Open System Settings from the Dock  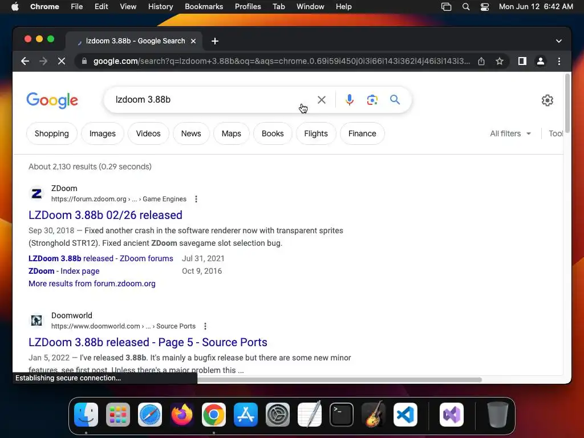(x=278, y=415)
